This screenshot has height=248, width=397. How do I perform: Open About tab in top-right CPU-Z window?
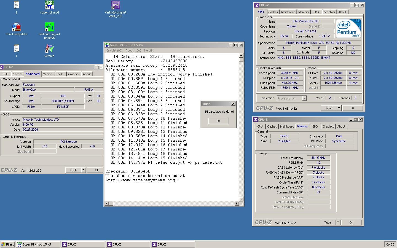click(x=342, y=12)
